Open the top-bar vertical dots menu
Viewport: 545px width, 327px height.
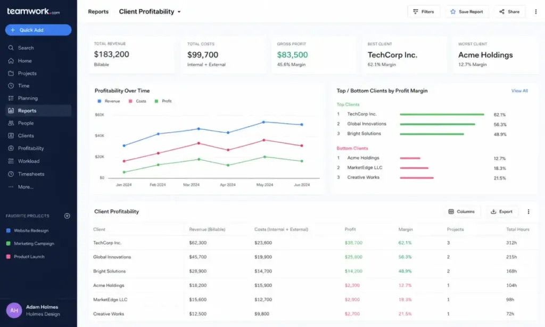point(535,12)
